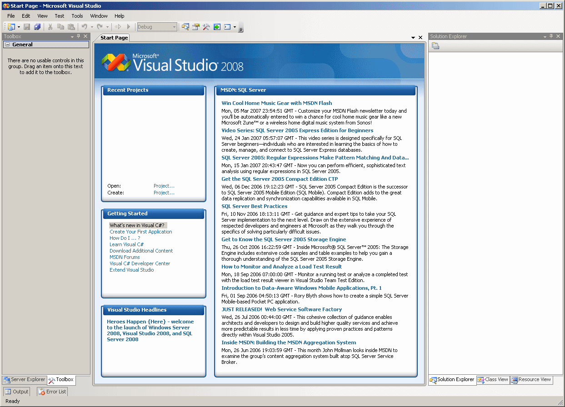Open the Help menu

tap(120, 16)
